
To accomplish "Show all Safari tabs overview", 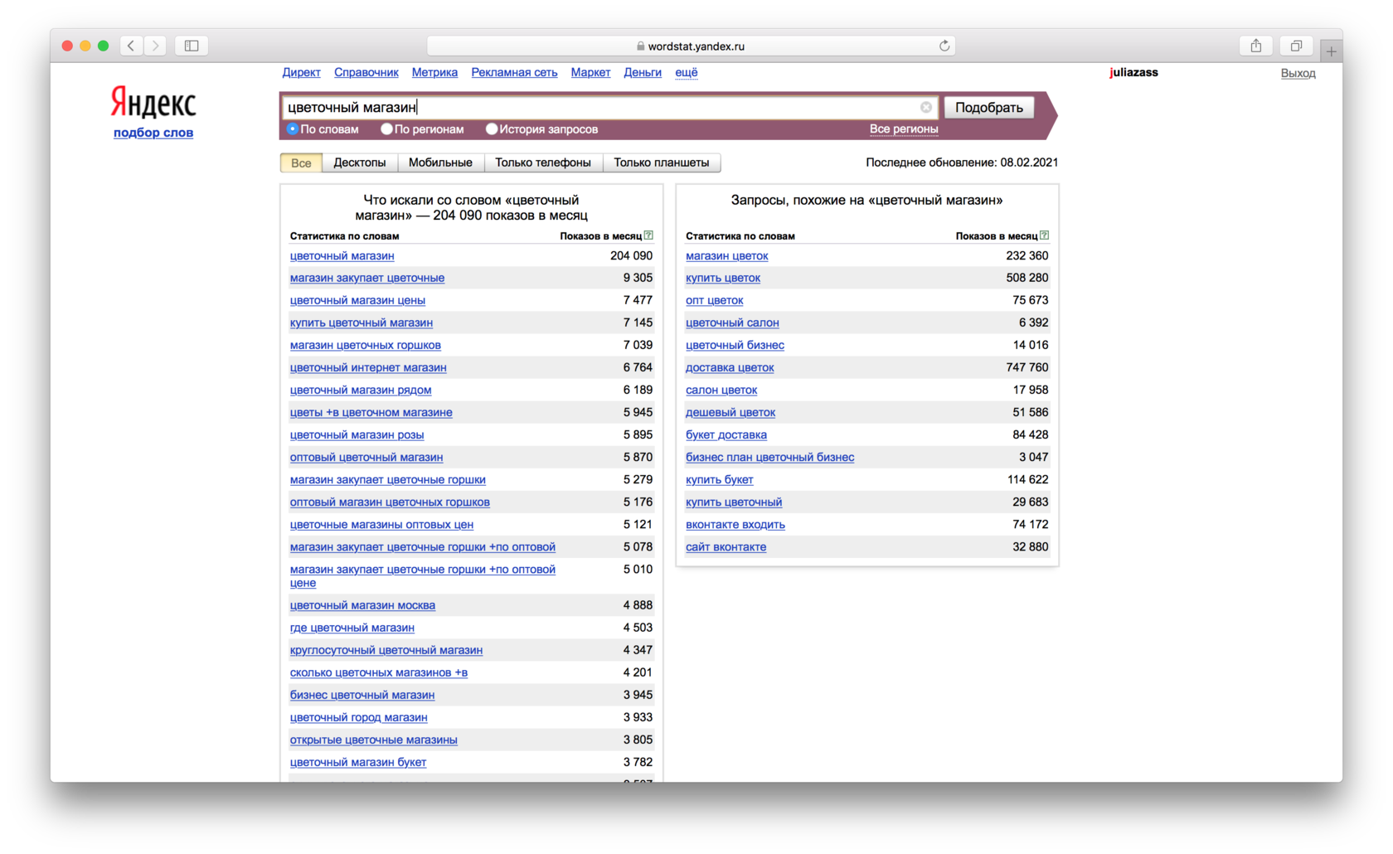I will point(1296,46).
